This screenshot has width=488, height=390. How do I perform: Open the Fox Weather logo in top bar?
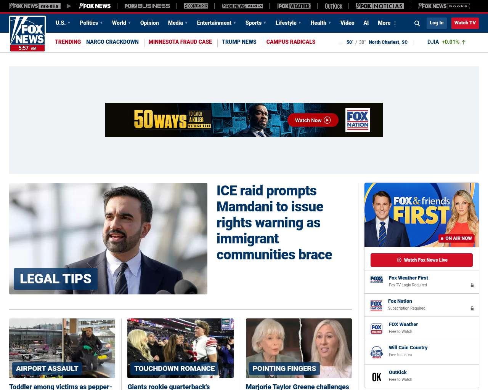pos(294,6)
